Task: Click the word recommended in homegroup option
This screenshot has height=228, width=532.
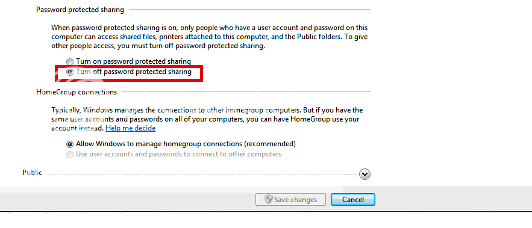Action: pyautogui.click(x=270, y=144)
